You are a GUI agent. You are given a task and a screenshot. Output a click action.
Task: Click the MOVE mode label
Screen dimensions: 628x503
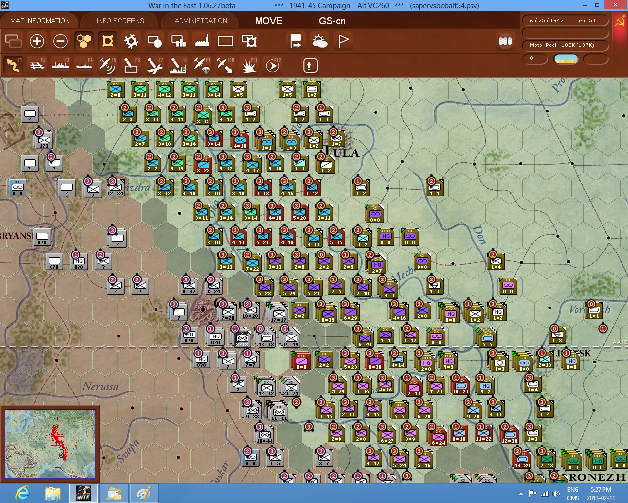click(x=268, y=21)
